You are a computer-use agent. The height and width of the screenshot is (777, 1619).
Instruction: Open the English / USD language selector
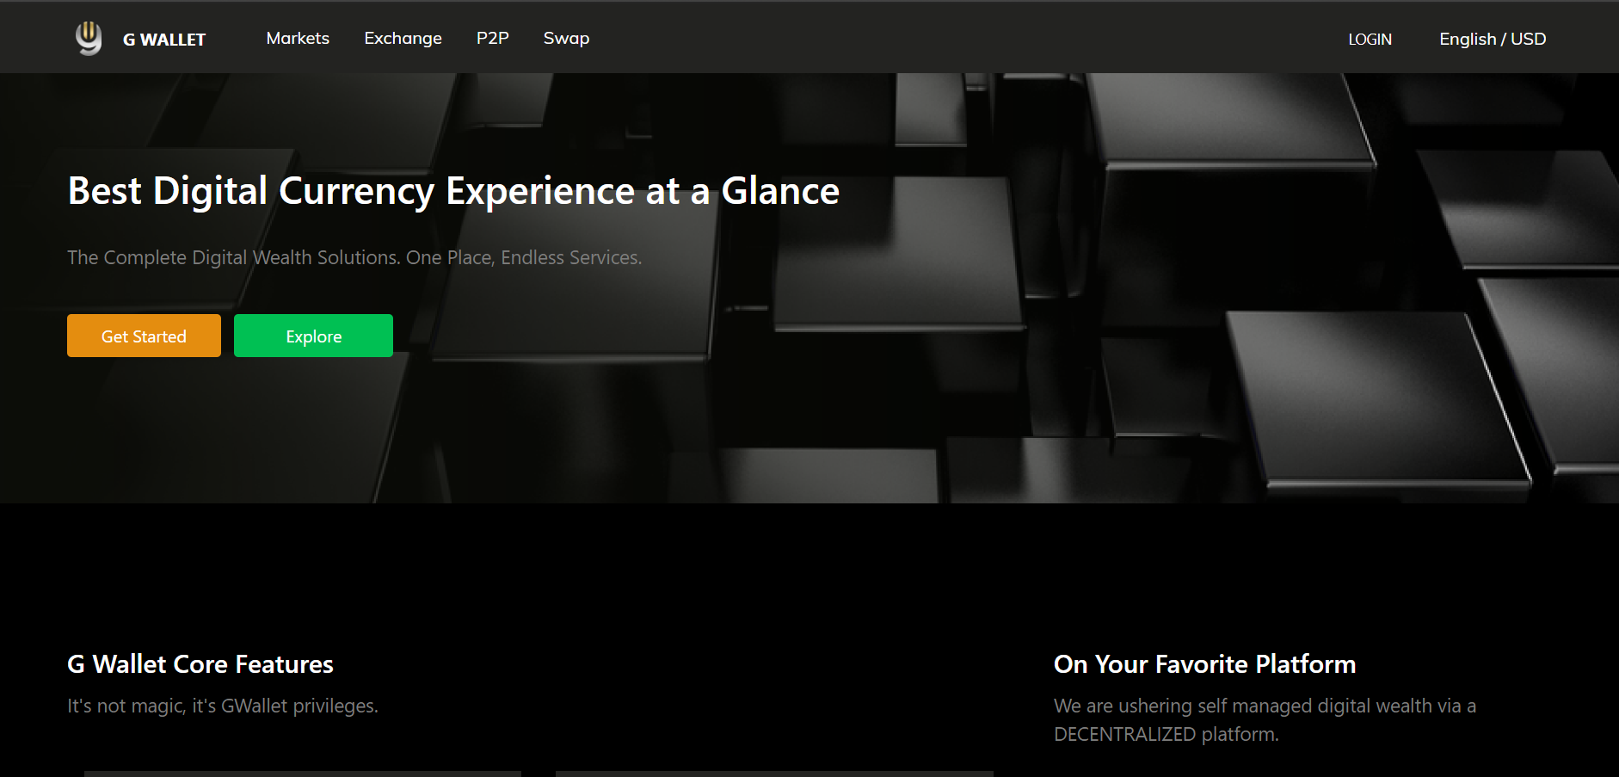click(1493, 39)
